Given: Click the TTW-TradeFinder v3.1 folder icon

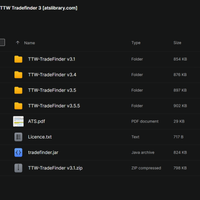Looking at the screenshot, I should [x=18, y=59].
